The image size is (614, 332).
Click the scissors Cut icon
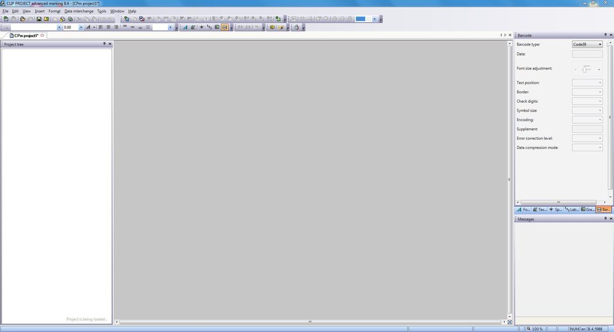pos(79,19)
